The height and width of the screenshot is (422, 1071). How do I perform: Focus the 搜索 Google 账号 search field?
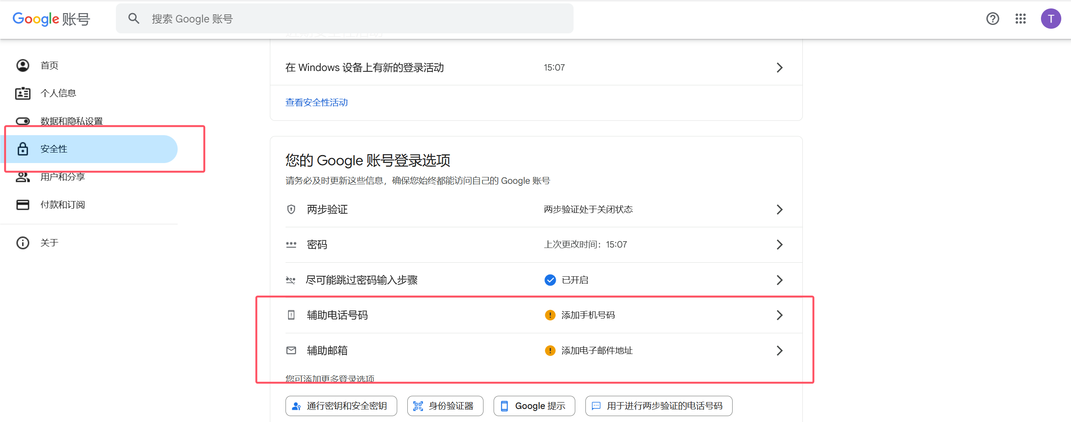click(x=345, y=19)
